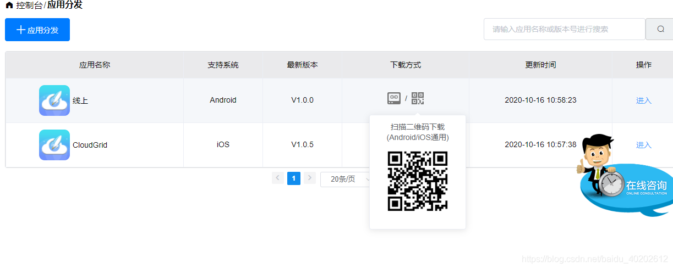Select page 1 in pagination
The width and height of the screenshot is (673, 269).
294,178
